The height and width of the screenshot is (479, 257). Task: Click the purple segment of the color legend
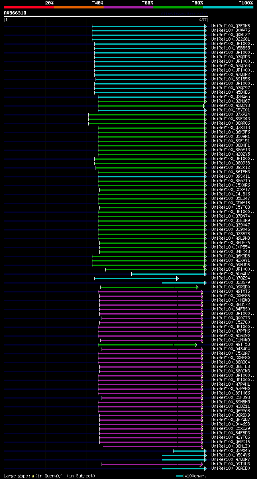pyautogui.click(x=128, y=7)
